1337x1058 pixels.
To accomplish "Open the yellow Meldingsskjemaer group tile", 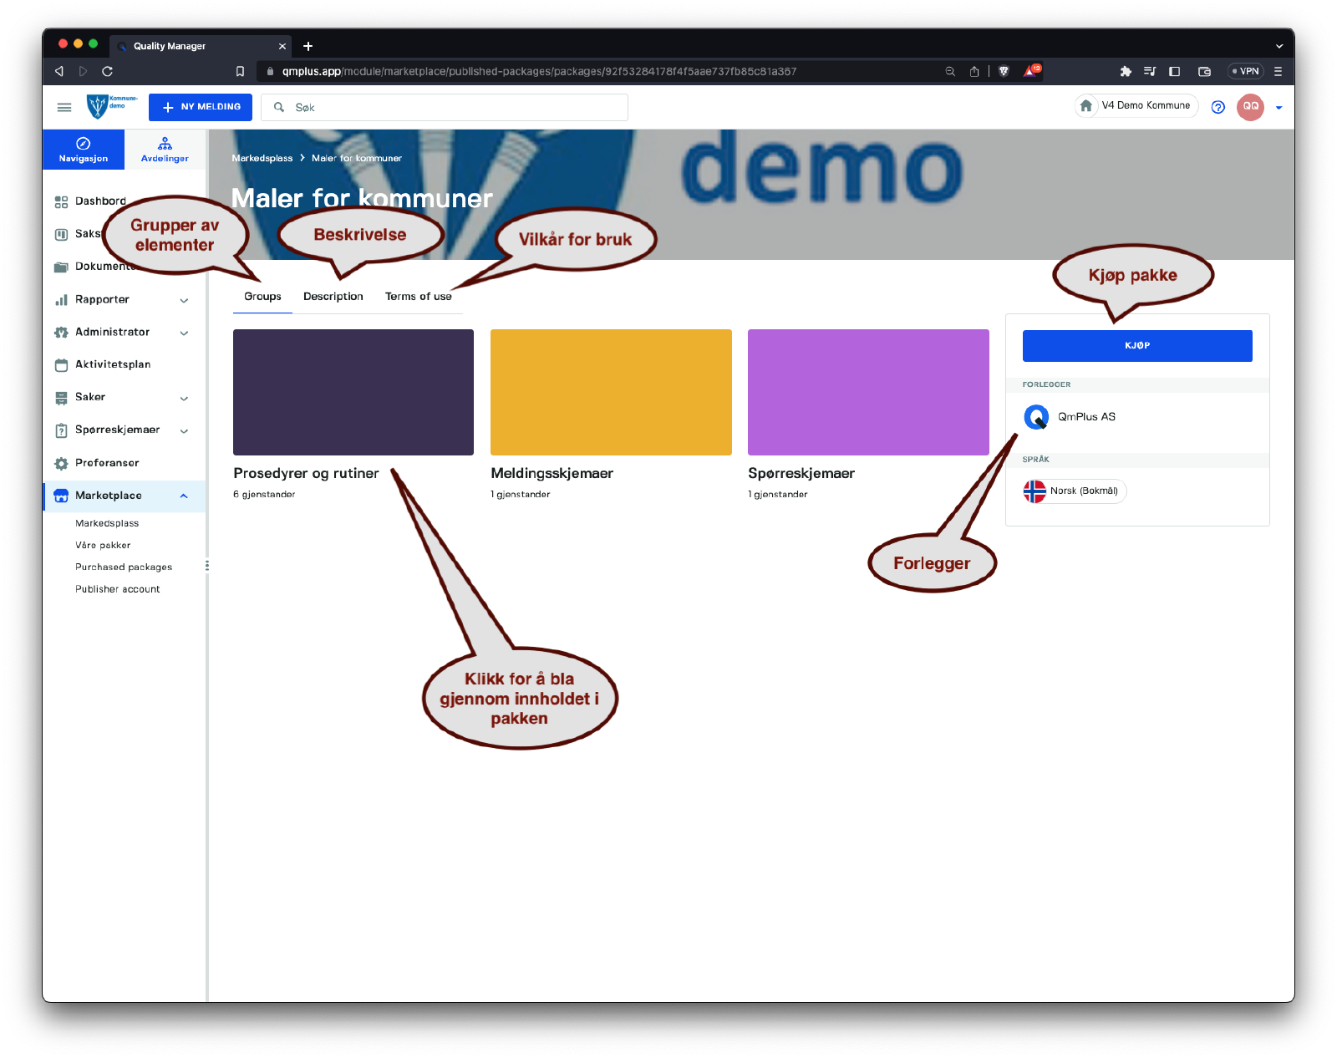I will [x=611, y=392].
